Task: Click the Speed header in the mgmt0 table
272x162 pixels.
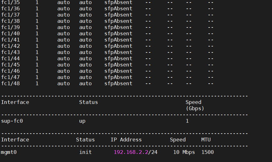Action: pos(178,140)
